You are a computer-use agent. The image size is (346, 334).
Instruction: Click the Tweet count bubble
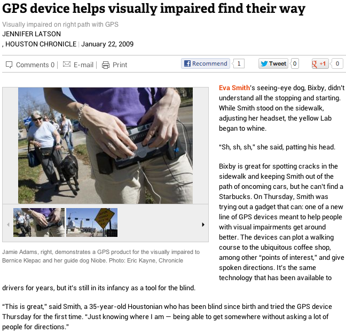[x=295, y=63]
